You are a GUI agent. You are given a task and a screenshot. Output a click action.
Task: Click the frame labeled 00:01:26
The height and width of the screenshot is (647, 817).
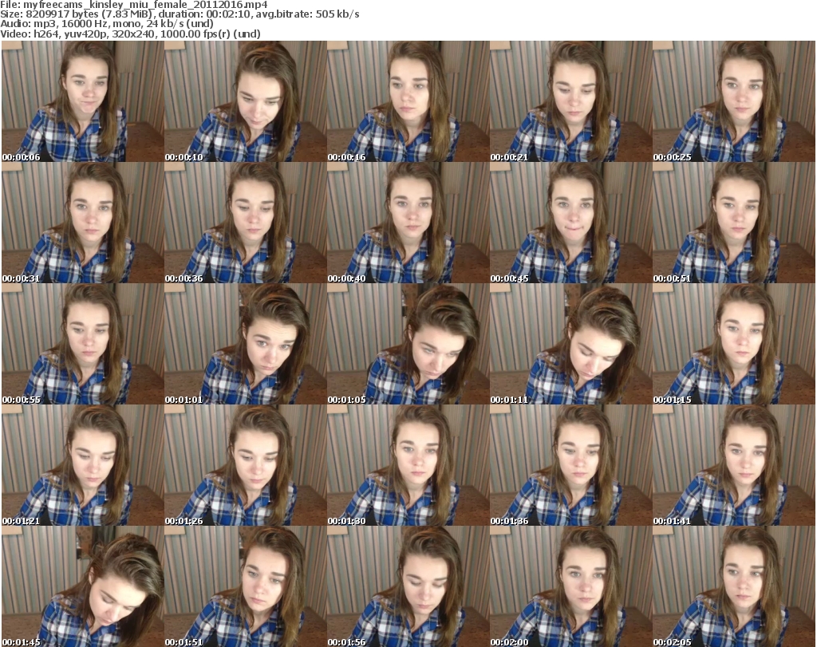[x=246, y=465]
